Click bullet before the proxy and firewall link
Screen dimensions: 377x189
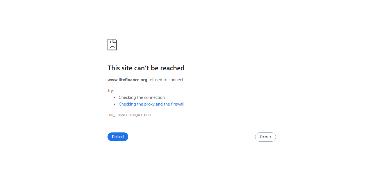pos(115,104)
